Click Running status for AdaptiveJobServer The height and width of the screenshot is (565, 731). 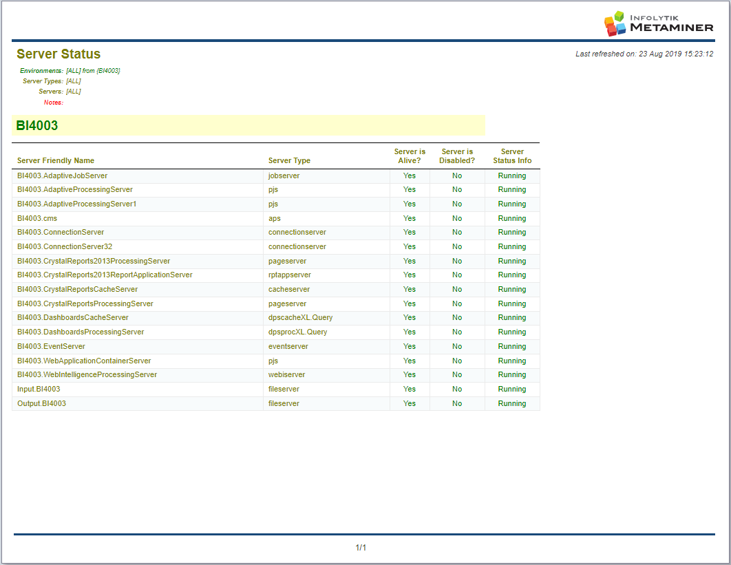512,175
